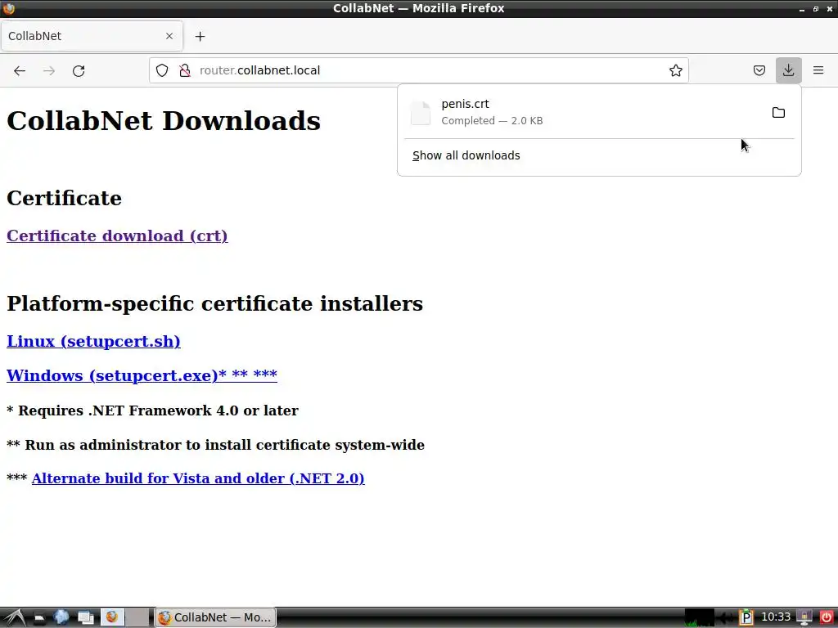Viewport: 838px width, 628px height.
Task: Click the Firefox icon in title bar
Action: click(8, 8)
